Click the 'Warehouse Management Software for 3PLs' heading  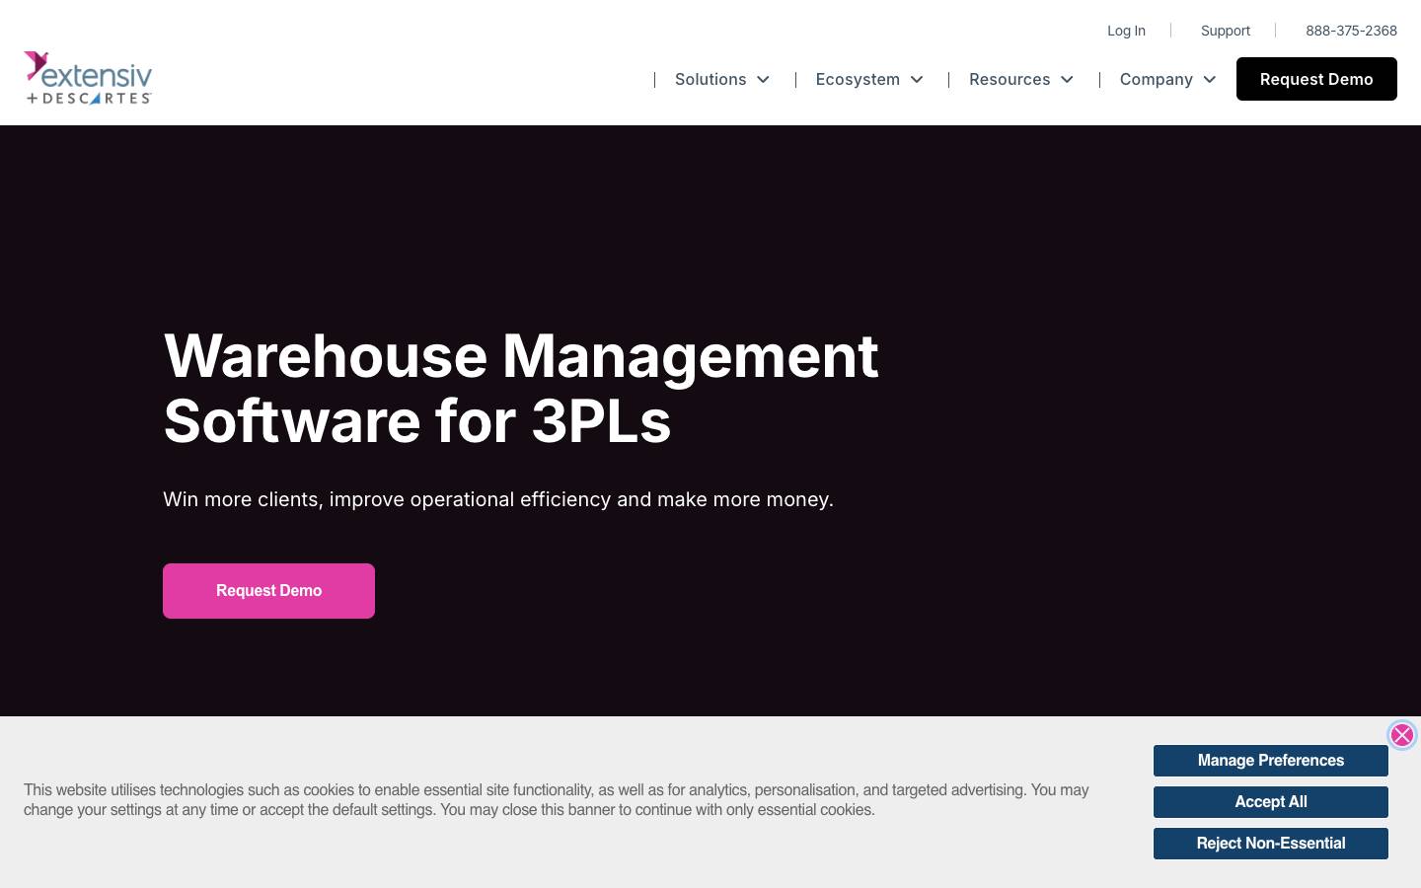(521, 388)
